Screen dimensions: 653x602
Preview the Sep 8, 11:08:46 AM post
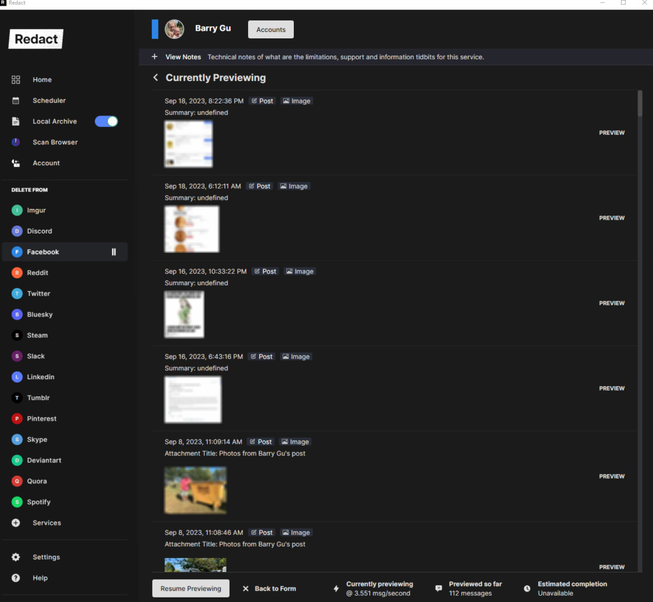click(612, 567)
